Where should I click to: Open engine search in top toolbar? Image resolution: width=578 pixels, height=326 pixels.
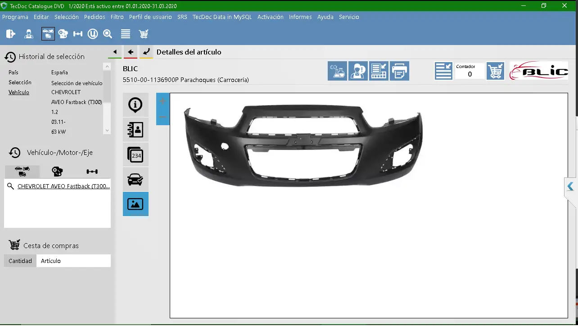coord(63,34)
